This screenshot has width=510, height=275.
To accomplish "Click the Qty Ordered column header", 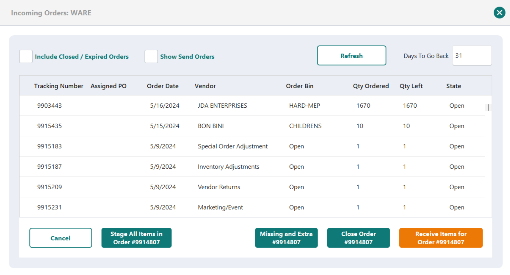I will tap(371, 86).
